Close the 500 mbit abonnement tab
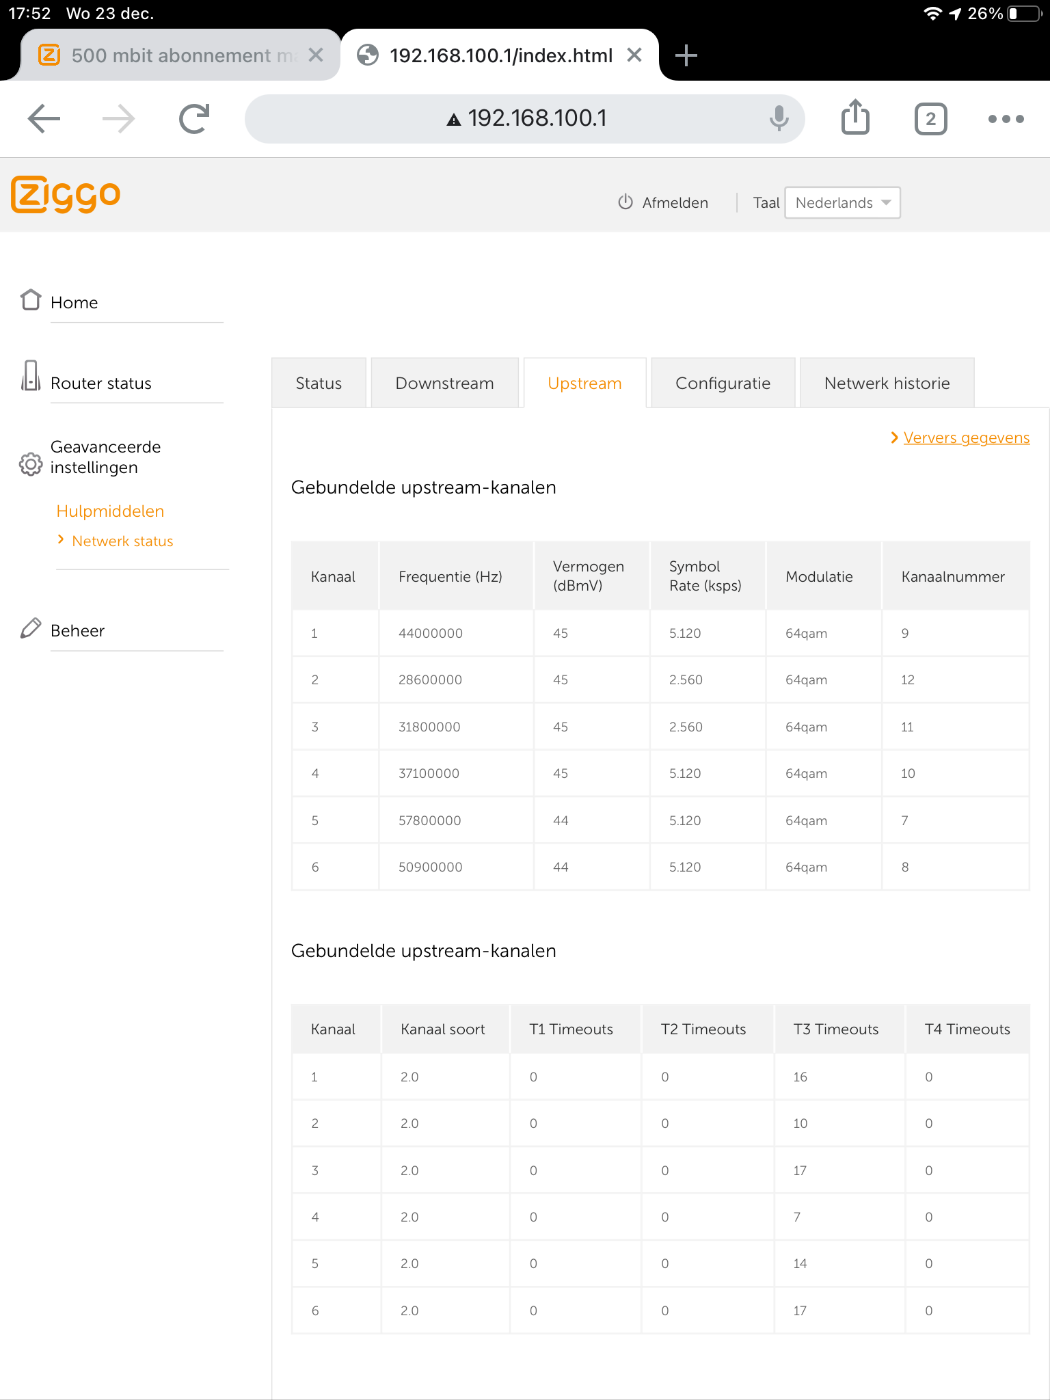 pyautogui.click(x=316, y=55)
